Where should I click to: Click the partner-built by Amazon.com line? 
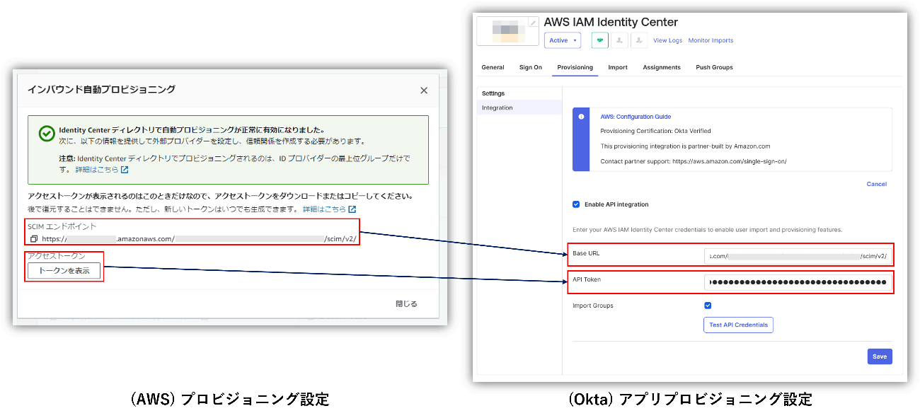click(x=685, y=146)
